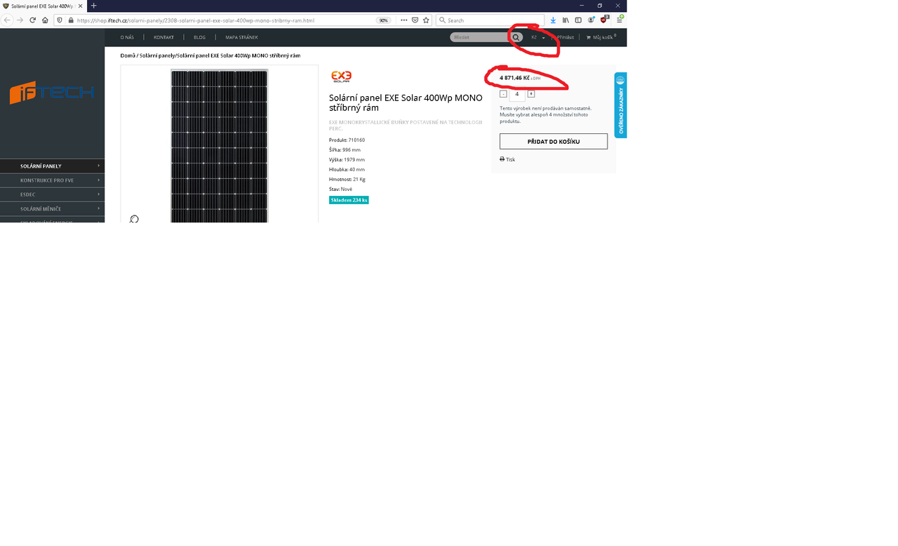Click the minimum quantity notice text
This screenshot has width=898, height=546.
(545, 115)
